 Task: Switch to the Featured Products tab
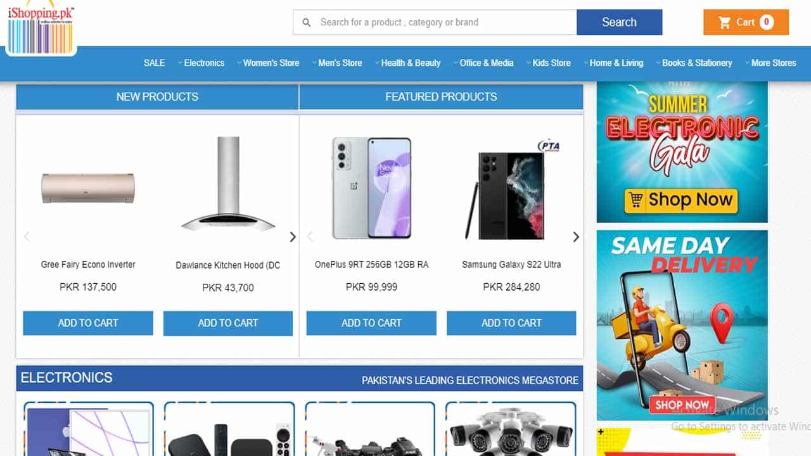pos(441,97)
